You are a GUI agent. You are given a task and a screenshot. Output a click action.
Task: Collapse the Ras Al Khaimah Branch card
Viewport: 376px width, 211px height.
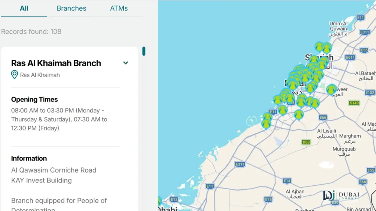[126, 63]
